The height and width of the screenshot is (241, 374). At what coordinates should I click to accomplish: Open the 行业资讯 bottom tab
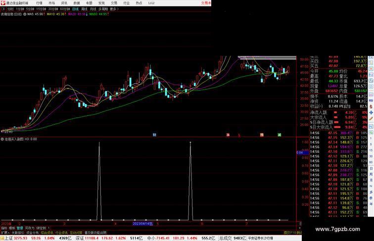pyautogui.click(x=61, y=233)
